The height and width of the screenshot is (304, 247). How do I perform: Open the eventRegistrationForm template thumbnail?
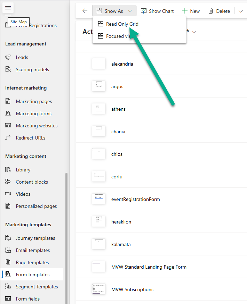click(x=99, y=199)
